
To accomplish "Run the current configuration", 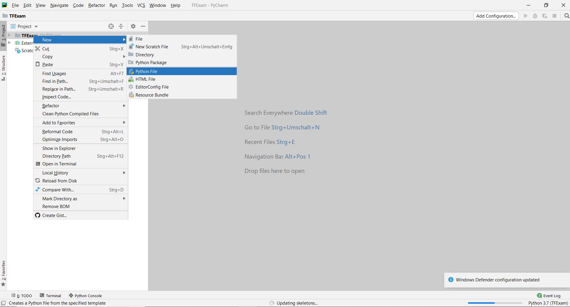I will [526, 16].
